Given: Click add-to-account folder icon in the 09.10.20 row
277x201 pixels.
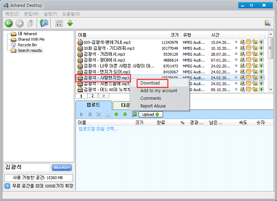Looking at the screenshot, I should point(255,90).
